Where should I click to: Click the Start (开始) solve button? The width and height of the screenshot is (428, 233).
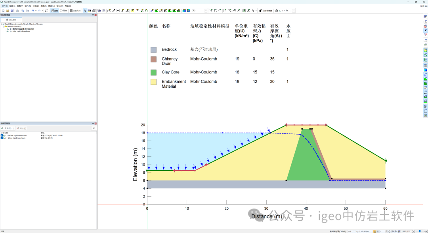pyautogui.click(x=7, y=128)
